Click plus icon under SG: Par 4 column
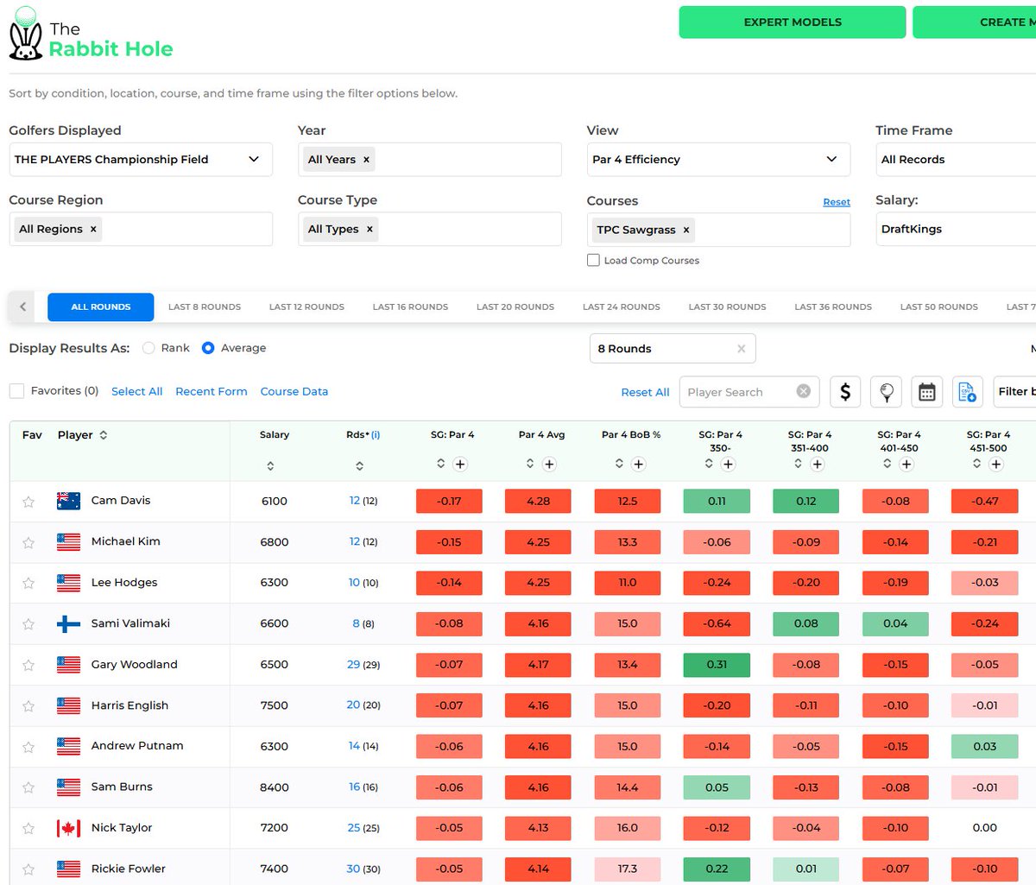Screen dimensions: 1036x885 [460, 465]
